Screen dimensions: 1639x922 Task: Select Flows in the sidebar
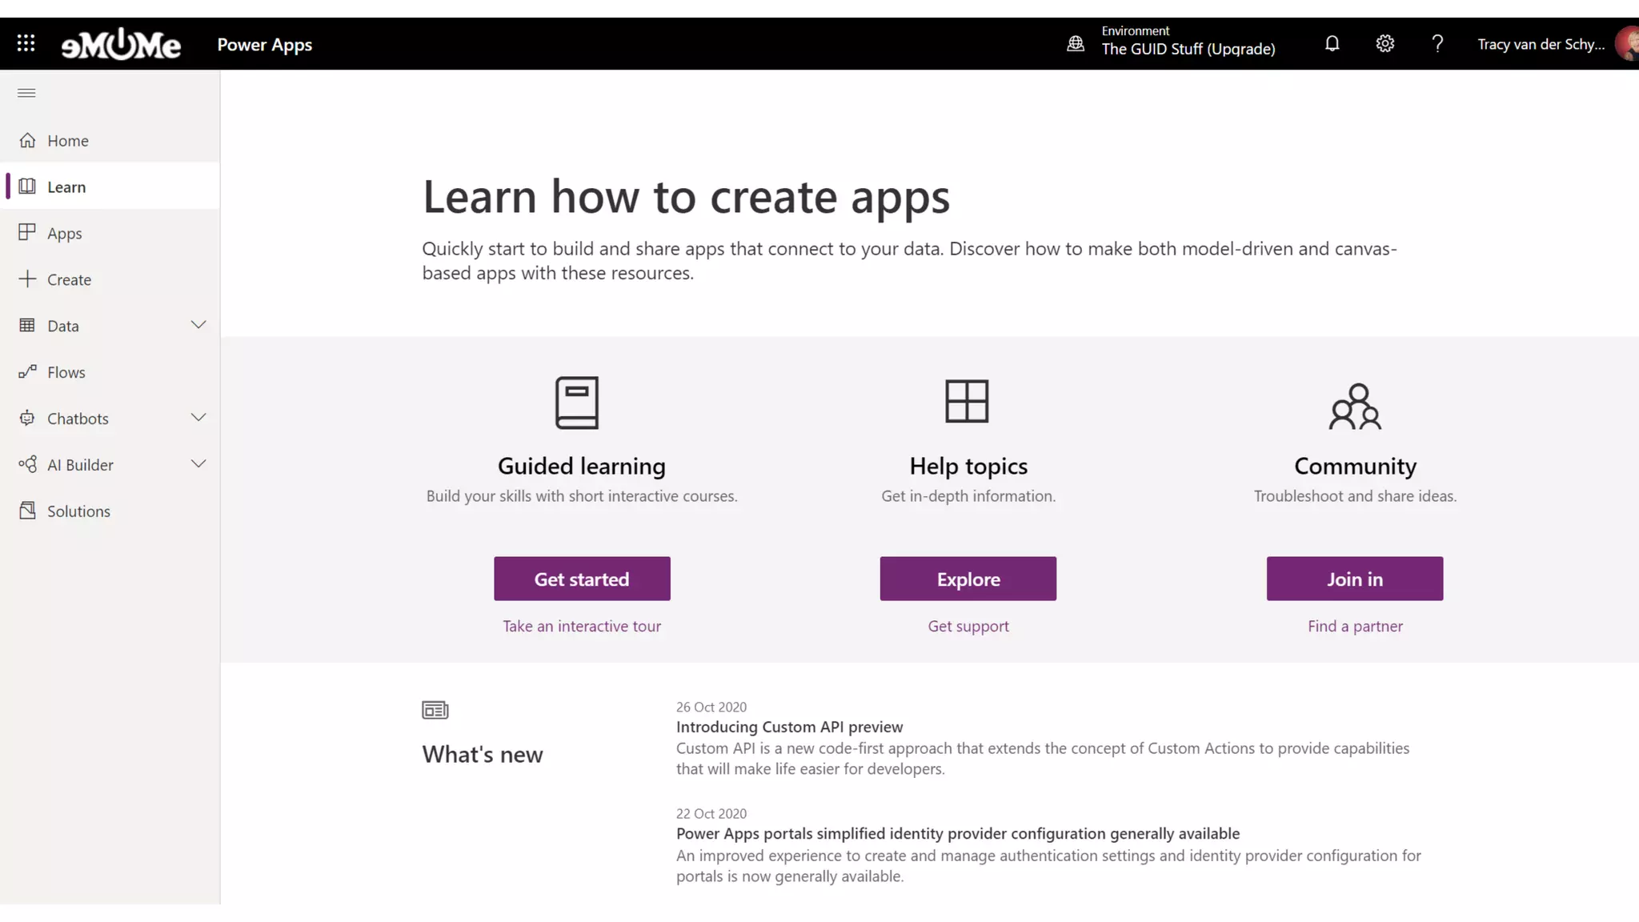click(66, 372)
